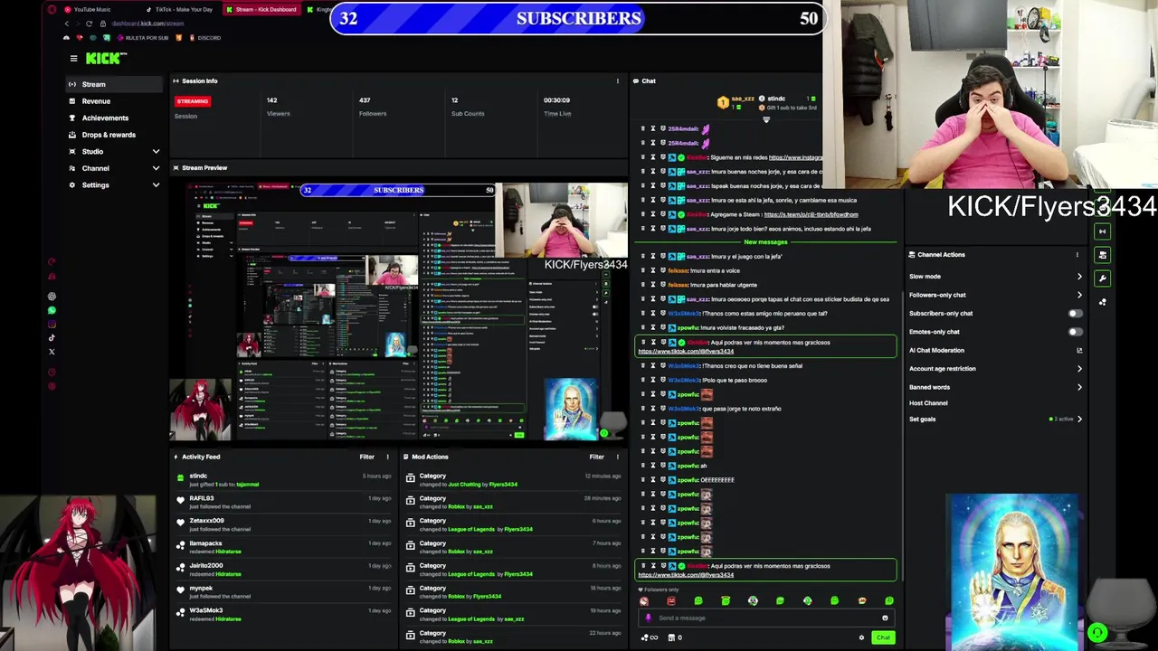
Task: Open the DISCORD bookmark
Action: (x=205, y=38)
